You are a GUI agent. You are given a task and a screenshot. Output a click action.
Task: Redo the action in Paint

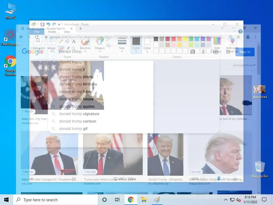54,24
